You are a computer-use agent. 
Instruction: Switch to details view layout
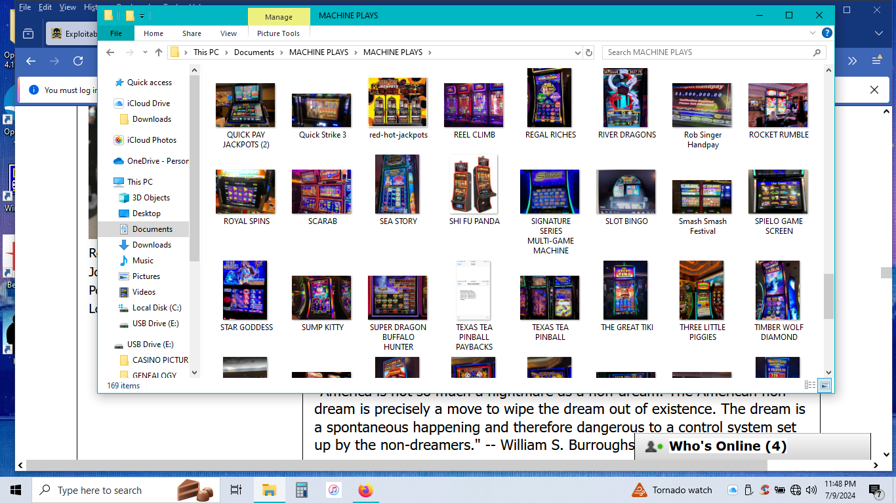810,385
